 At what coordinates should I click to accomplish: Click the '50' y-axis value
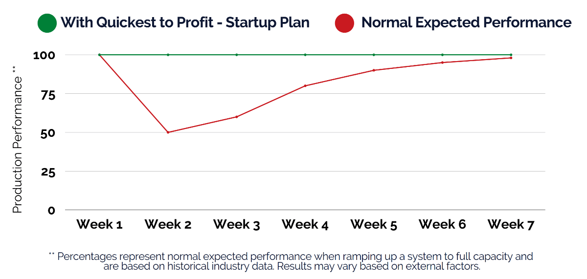(46, 133)
